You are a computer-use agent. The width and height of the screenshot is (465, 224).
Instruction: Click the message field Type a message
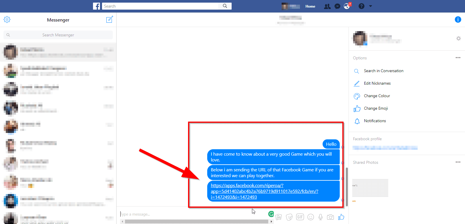(193, 214)
